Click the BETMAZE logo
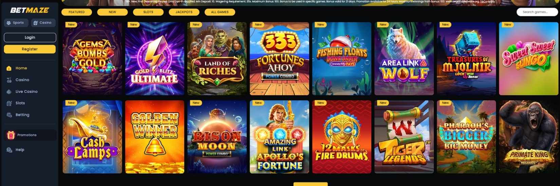The image size is (560, 186). click(30, 10)
